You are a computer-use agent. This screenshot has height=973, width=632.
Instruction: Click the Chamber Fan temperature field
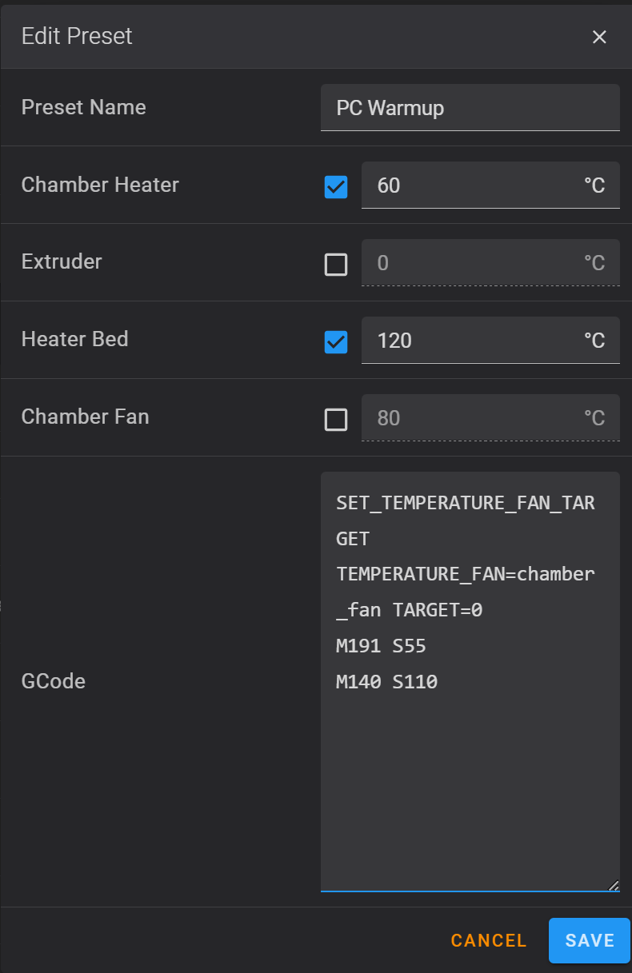click(490, 417)
